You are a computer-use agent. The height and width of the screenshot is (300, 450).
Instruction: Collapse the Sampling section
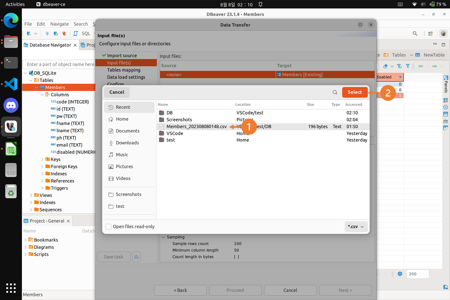pyautogui.click(x=163, y=237)
